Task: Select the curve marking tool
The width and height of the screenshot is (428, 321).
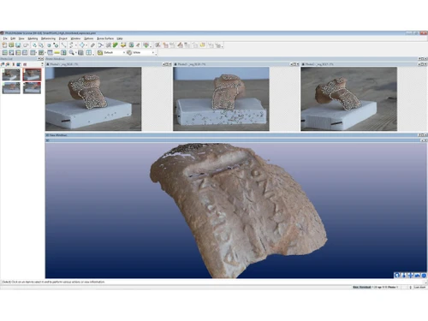Action: (x=71, y=45)
